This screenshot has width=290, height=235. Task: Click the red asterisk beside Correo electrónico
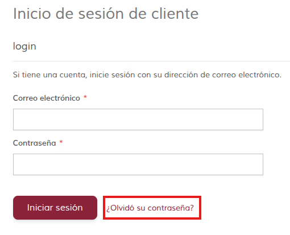85,97
